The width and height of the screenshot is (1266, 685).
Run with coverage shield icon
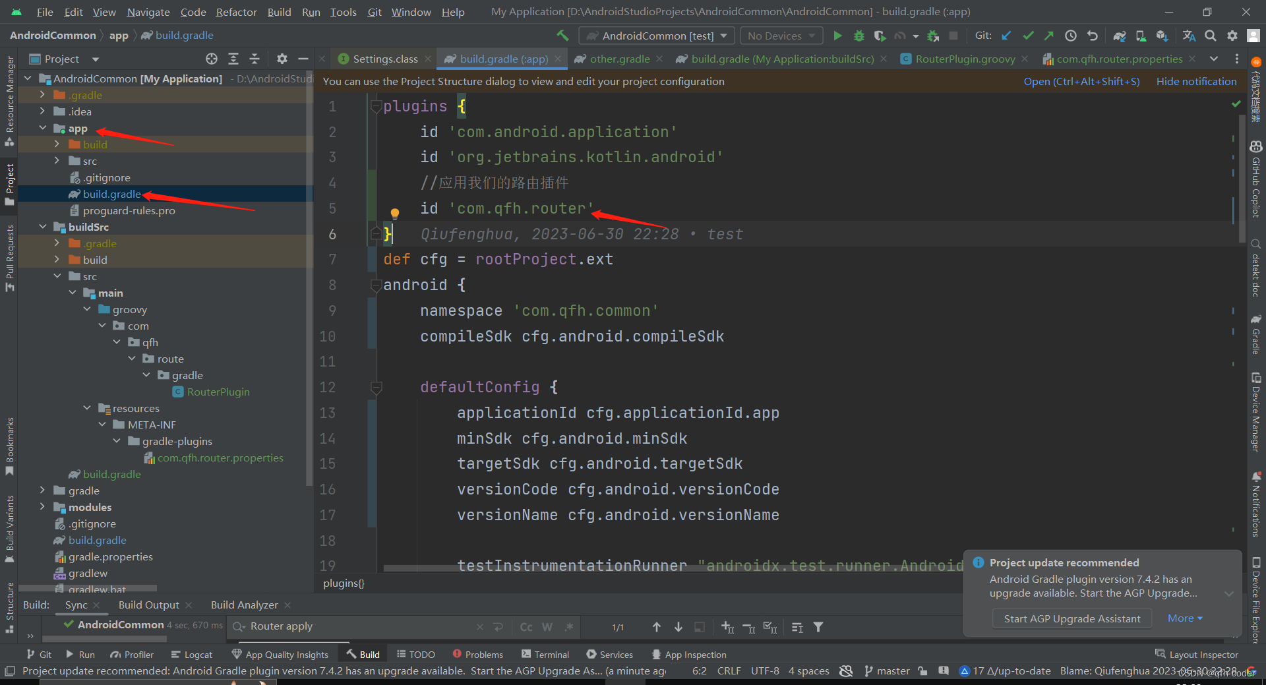point(880,36)
